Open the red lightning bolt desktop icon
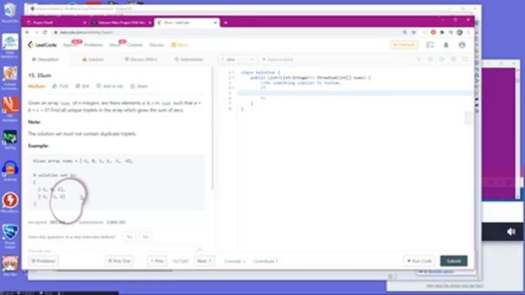525x295 pixels. (10, 202)
